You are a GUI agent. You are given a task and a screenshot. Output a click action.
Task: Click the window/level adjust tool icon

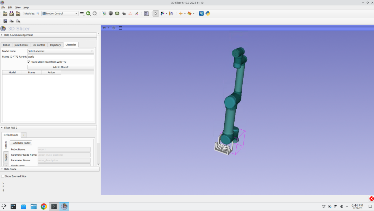point(162,14)
